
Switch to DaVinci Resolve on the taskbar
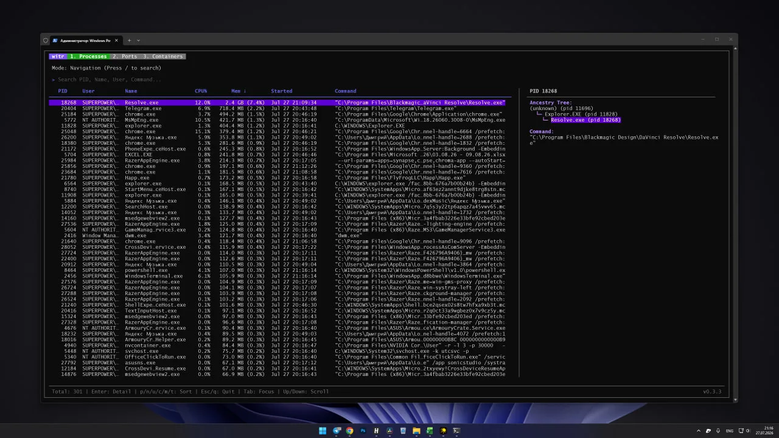390,431
